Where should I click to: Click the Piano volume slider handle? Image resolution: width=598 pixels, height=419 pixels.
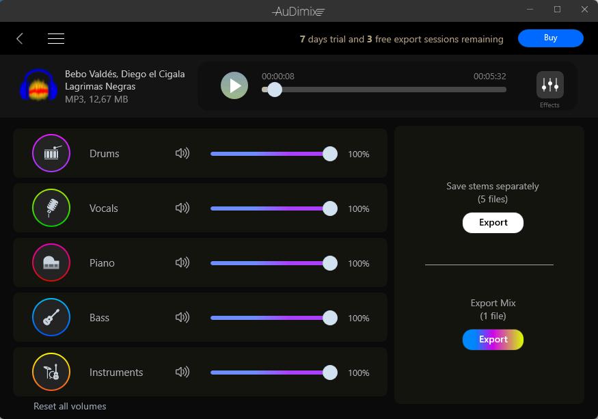tap(330, 263)
